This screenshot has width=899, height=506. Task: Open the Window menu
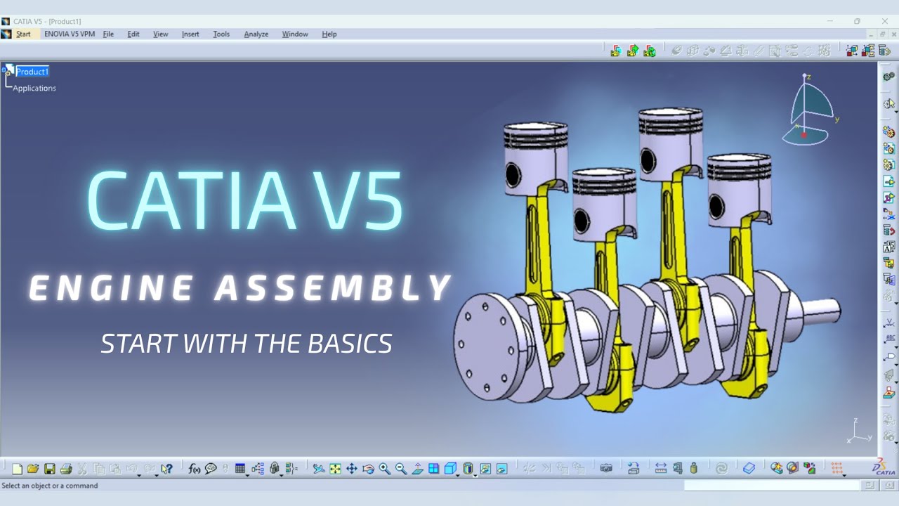295,34
